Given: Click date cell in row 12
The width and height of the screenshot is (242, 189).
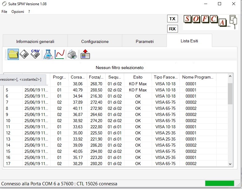Looking at the screenshot, I should pyautogui.click(x=36, y=133).
